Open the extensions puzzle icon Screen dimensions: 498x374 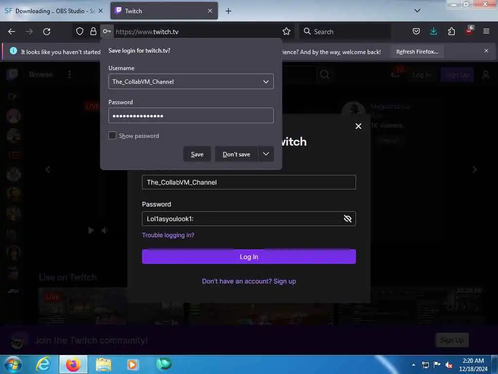(451, 32)
